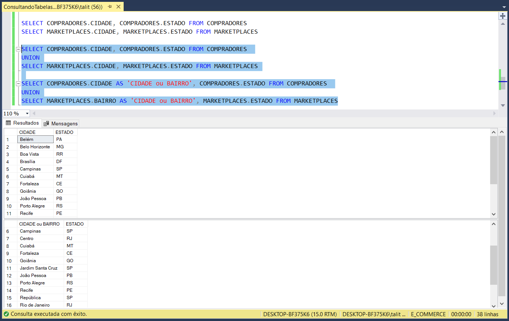This screenshot has width=509, height=321.
Task: Click the second result grid scroll-up arrow
Action: [493, 224]
